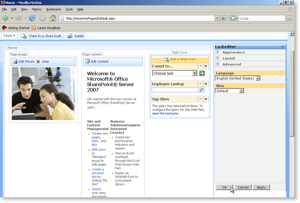Open the 'Add users' link
The image size is (300, 203).
(x=99, y=150)
